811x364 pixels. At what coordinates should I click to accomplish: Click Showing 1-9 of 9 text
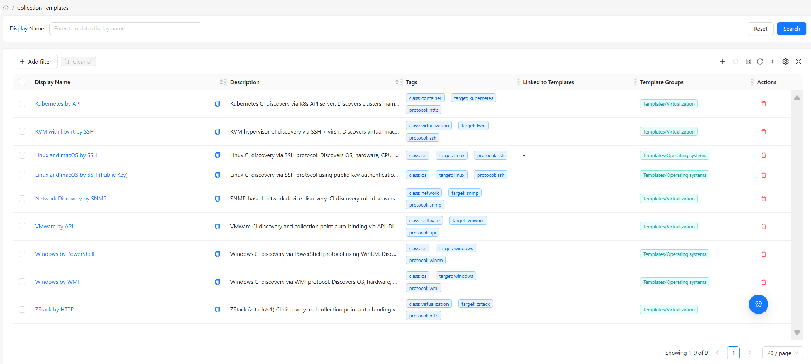[686, 353]
